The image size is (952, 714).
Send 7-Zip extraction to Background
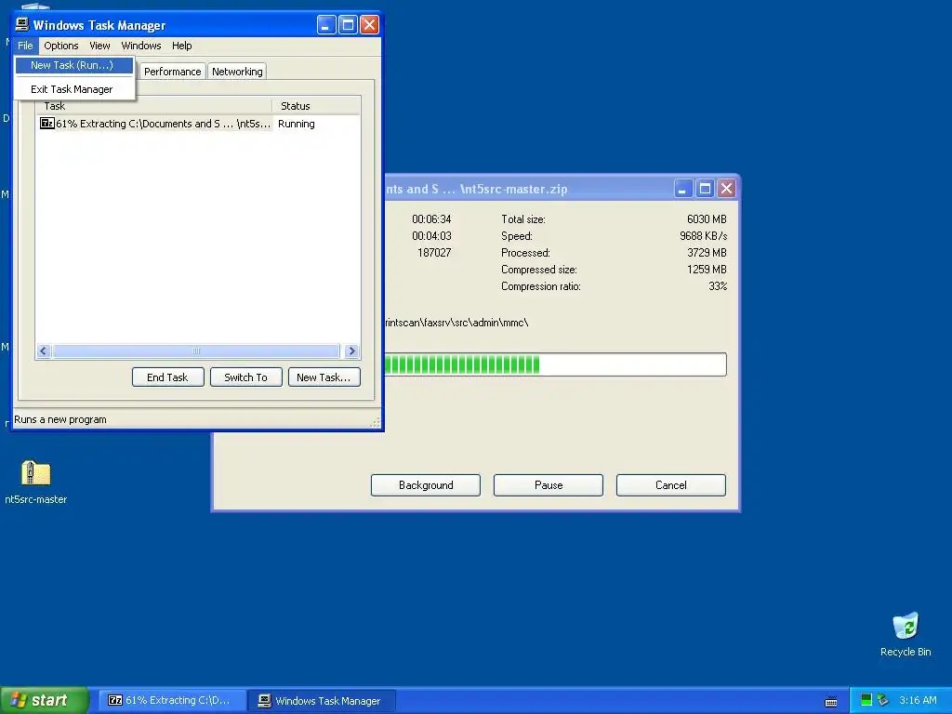426,485
